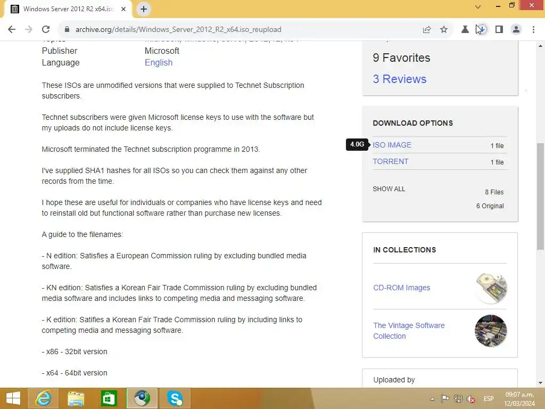
Task: Share this page via the share icon
Action: coord(427,30)
